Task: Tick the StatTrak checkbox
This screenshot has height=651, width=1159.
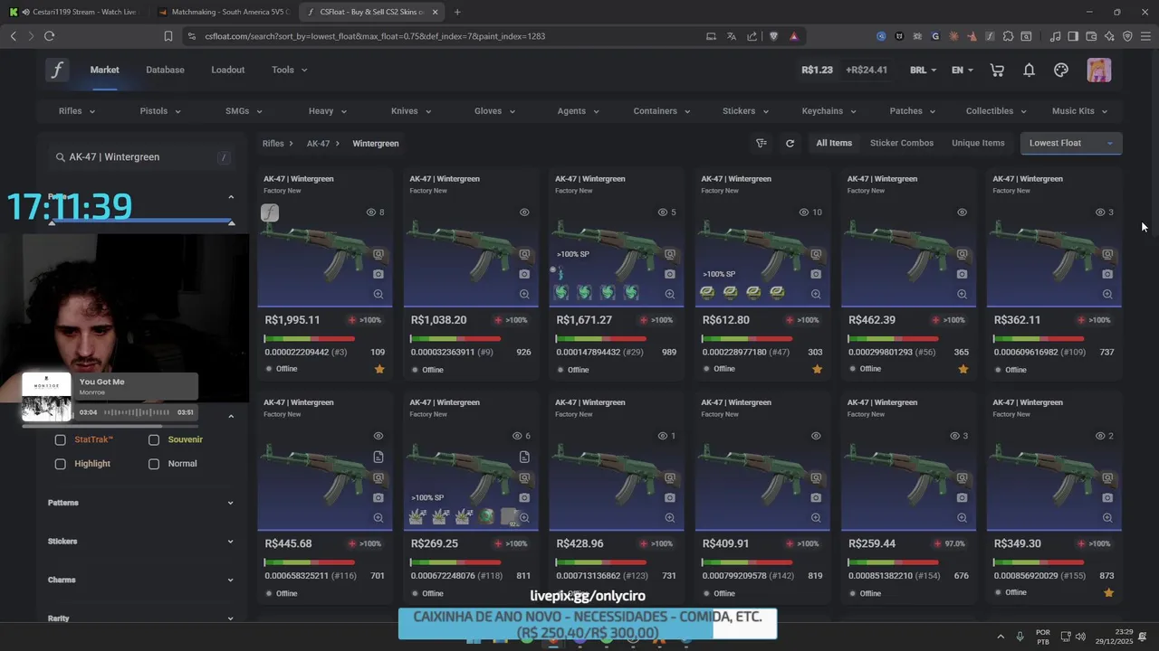Action: pyautogui.click(x=60, y=439)
